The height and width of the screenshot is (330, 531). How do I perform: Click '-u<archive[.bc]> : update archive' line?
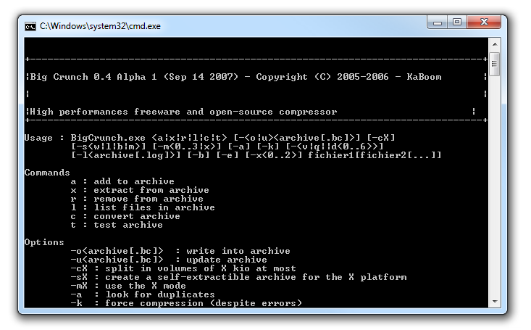(169, 260)
